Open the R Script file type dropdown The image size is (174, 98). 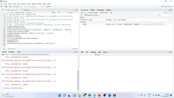(75, 49)
